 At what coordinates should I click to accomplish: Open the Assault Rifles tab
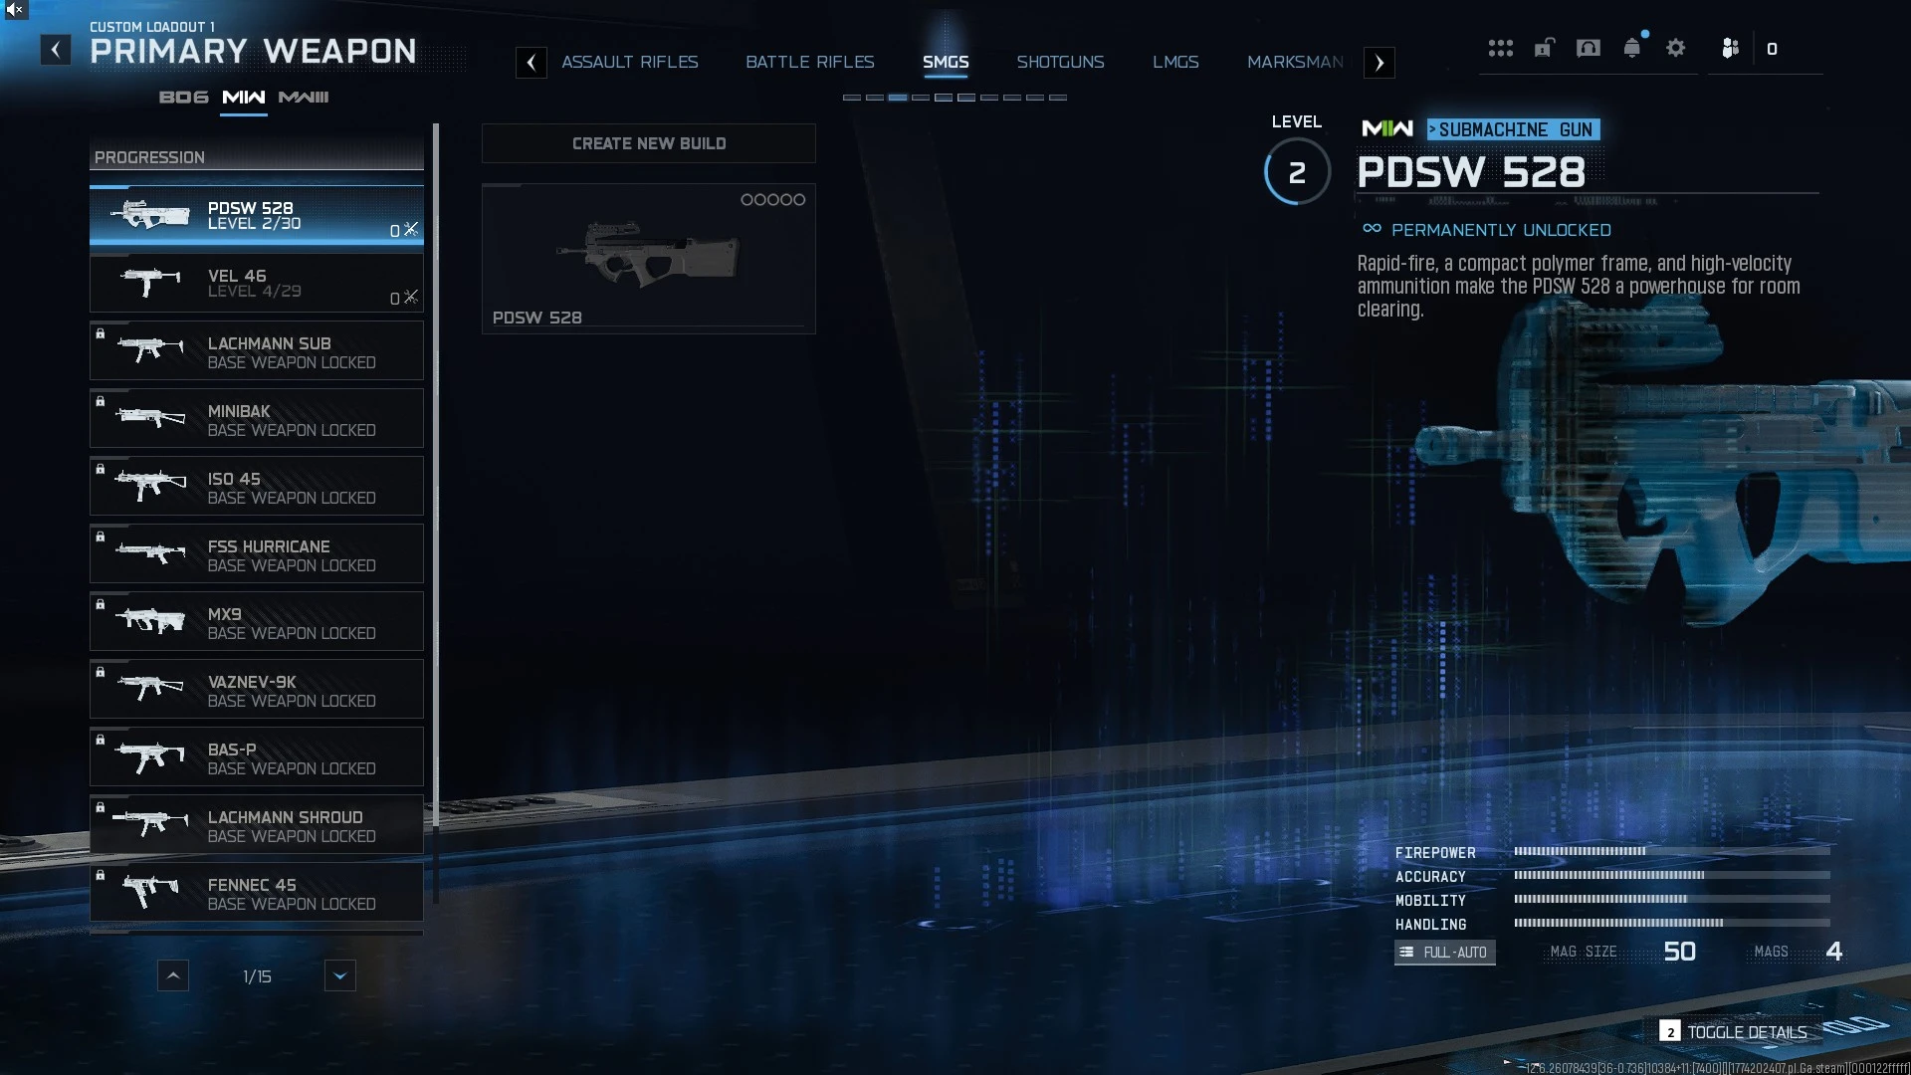coord(630,62)
